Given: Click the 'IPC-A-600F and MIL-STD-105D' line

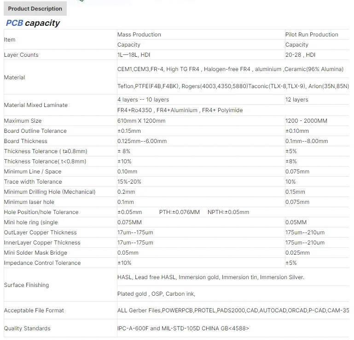Looking at the screenshot, I should [x=183, y=328].
